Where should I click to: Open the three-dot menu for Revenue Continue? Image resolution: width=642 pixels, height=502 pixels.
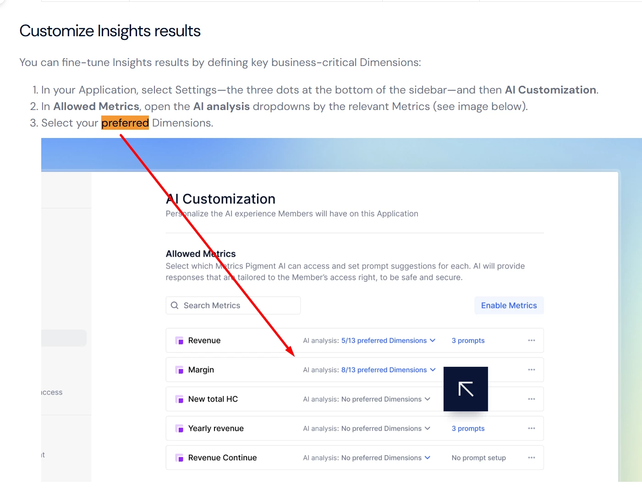532,458
